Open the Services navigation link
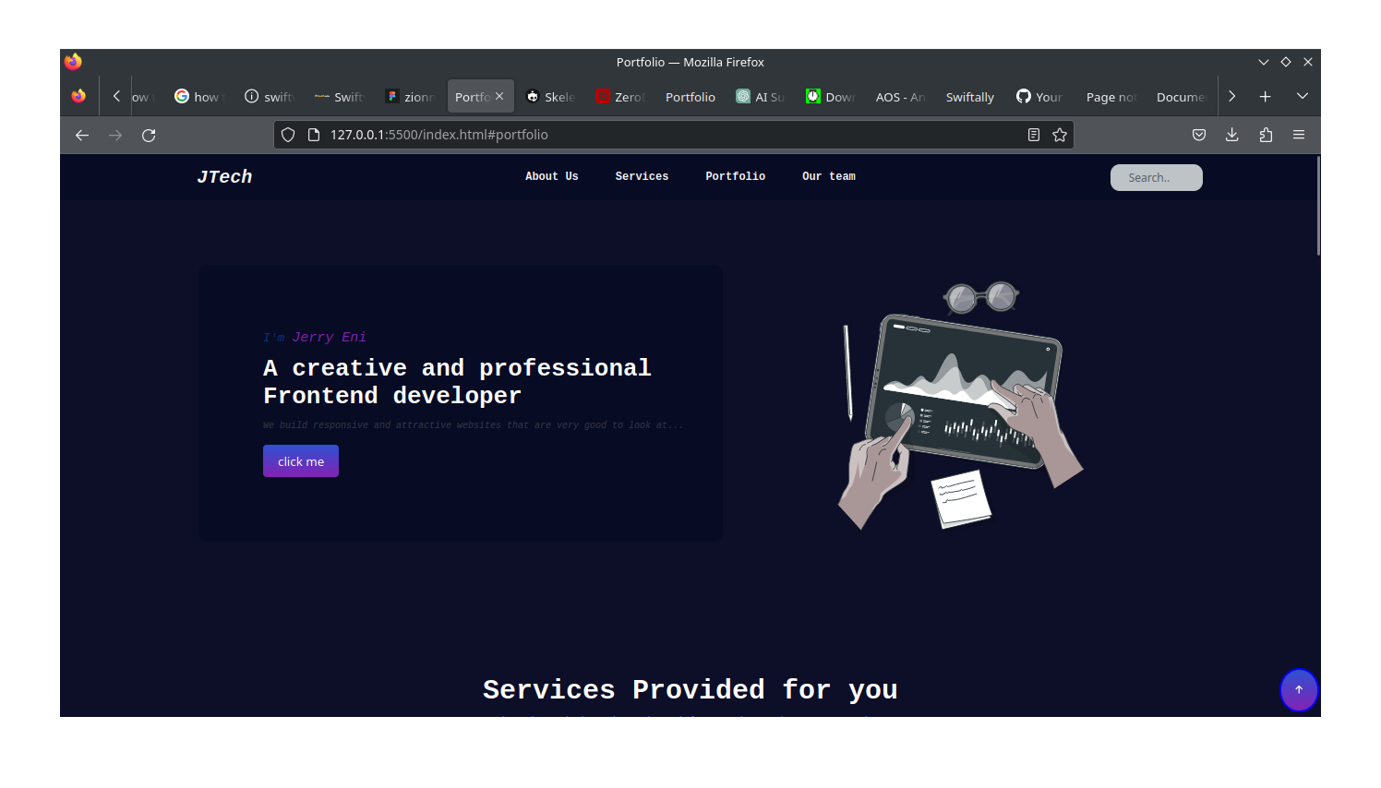Screen dimensions: 1381x788 642,176
